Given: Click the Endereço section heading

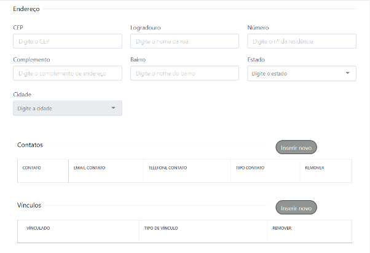Looking at the screenshot, I should [26, 9].
